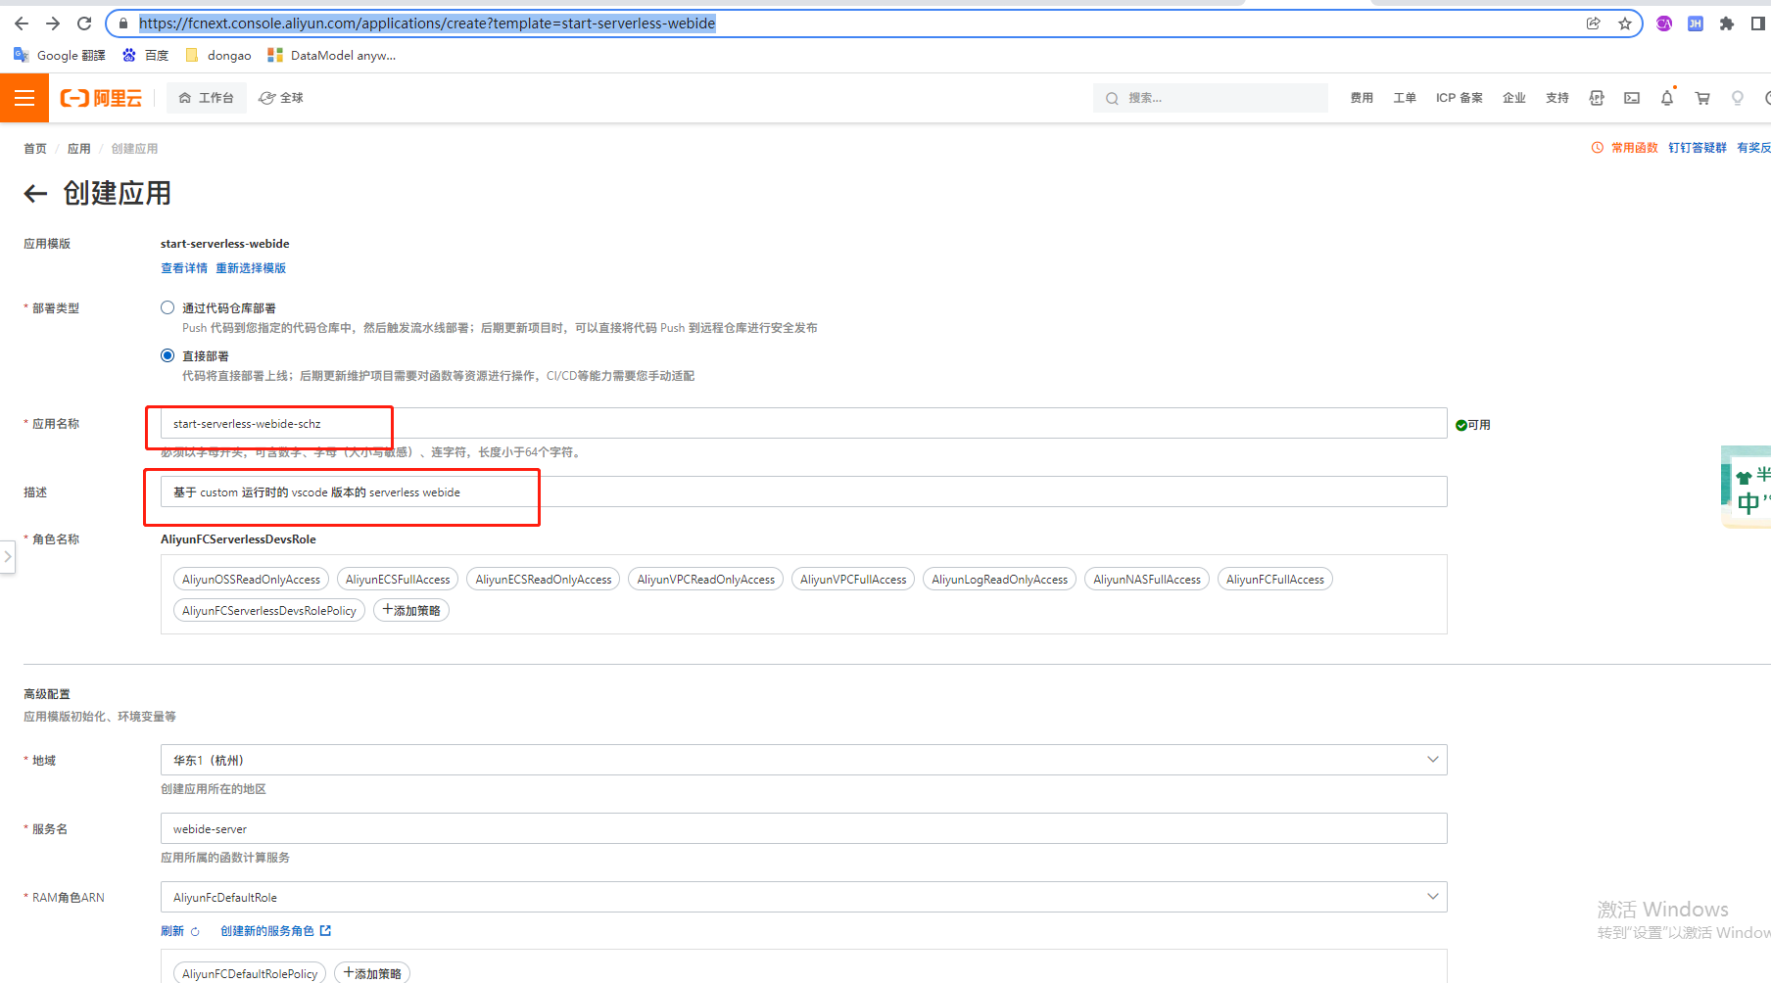Viewport: 1771px width, 983px height.
Task: Click 应用 in the breadcrumb trail
Action: coord(78,148)
